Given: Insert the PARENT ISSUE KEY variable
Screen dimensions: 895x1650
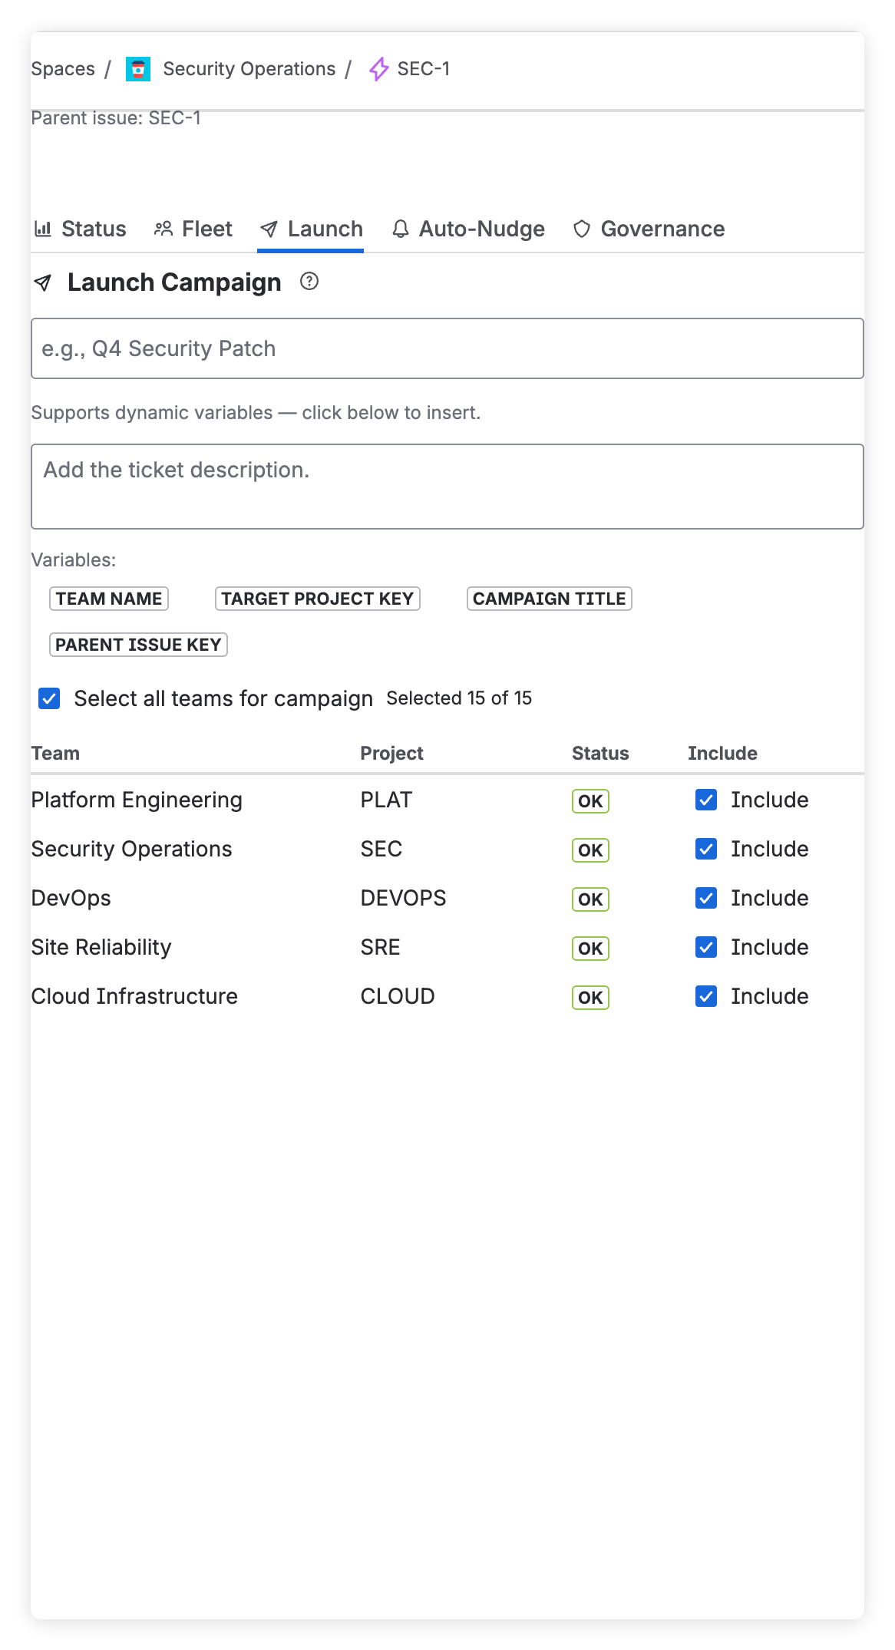Looking at the screenshot, I should coord(138,645).
